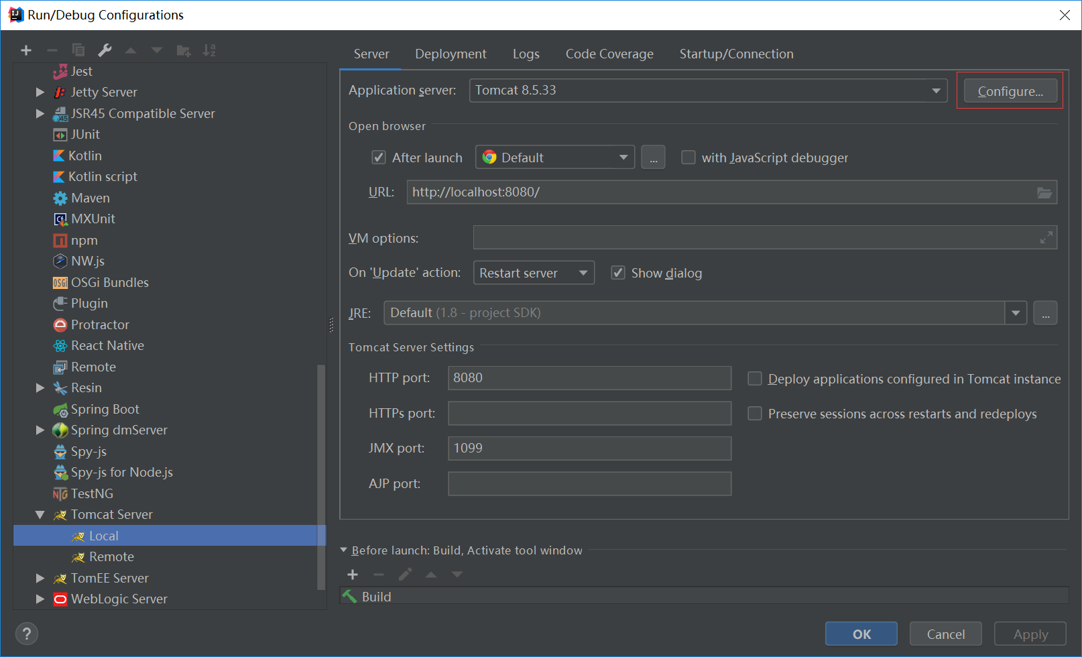This screenshot has height=657, width=1082.
Task: Click the Cancel button
Action: pyautogui.click(x=946, y=634)
